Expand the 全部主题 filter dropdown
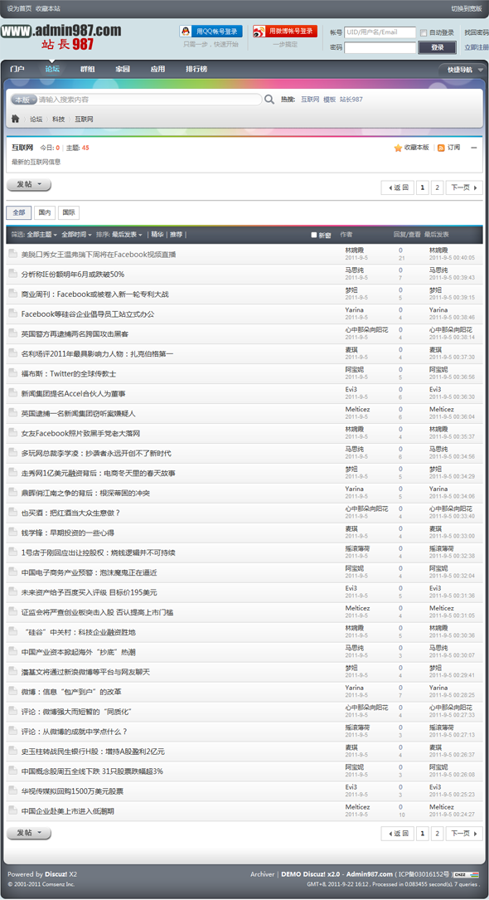489x900 pixels. click(x=42, y=235)
